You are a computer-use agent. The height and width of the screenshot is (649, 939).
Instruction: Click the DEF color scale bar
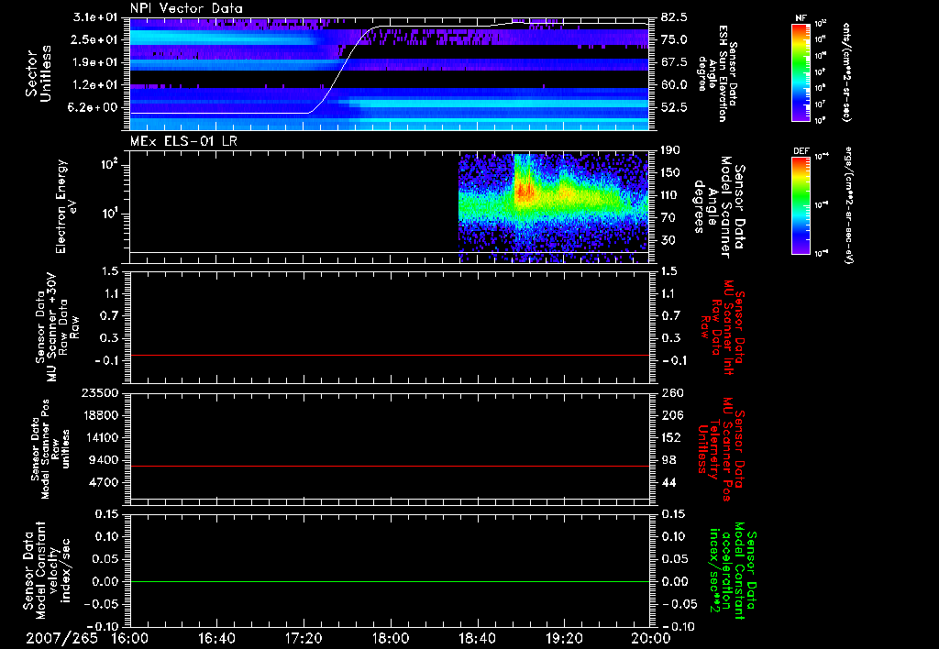click(x=801, y=204)
